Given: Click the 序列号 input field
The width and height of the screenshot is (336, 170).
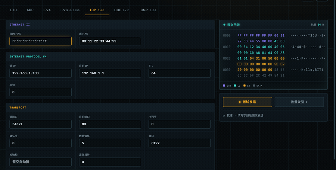Looking at the screenshot, I should pyautogui.click(x=180, y=124).
